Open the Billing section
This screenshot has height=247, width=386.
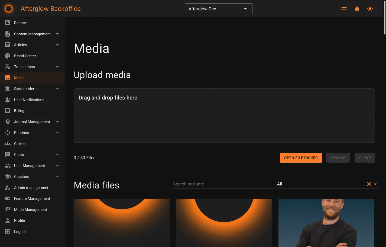point(19,111)
